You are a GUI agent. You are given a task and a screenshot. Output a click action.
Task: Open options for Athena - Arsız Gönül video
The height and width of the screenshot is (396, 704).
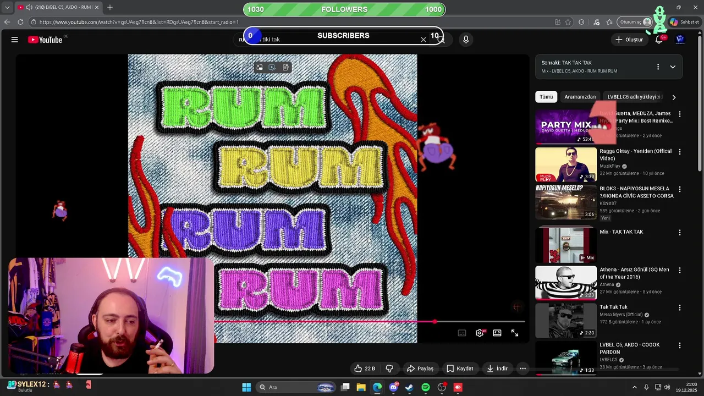[x=679, y=271]
